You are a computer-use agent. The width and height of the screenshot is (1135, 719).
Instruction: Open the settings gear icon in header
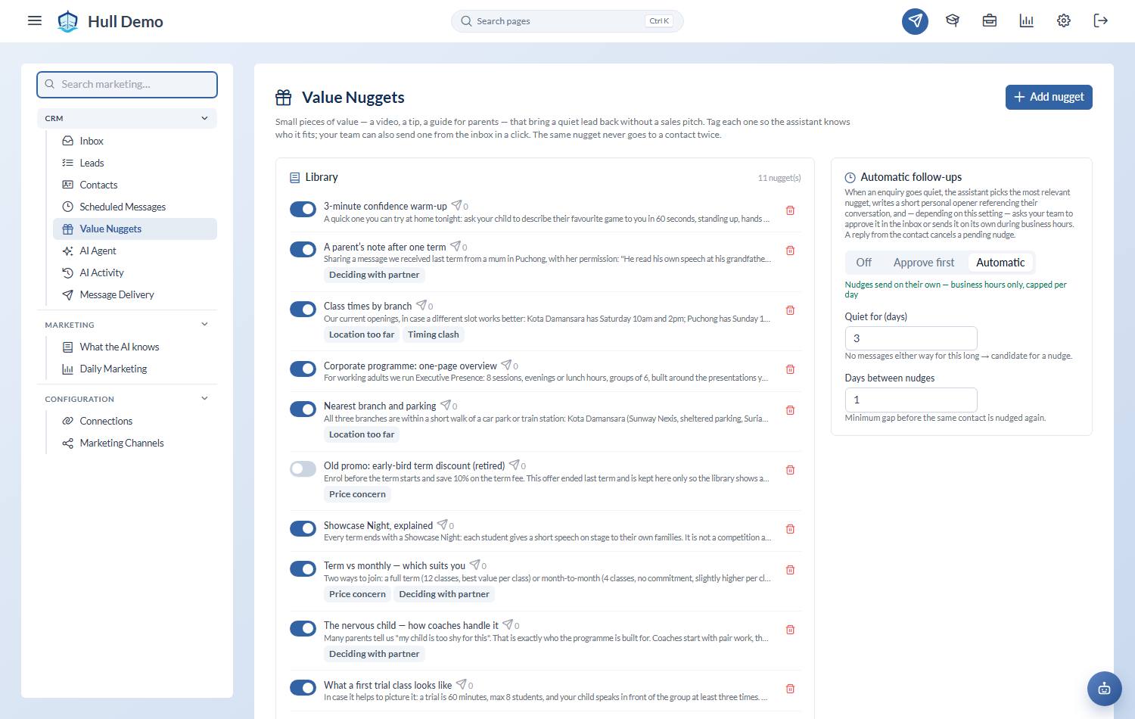point(1063,21)
